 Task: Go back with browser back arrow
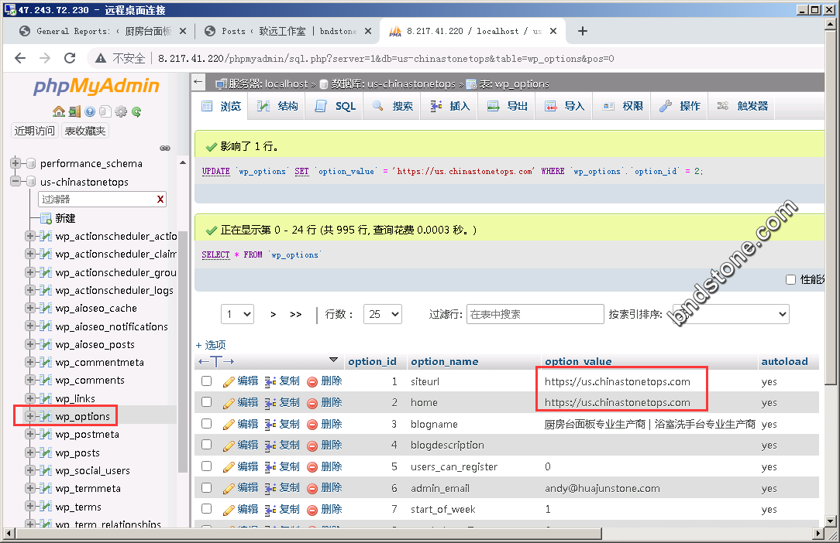coord(20,58)
